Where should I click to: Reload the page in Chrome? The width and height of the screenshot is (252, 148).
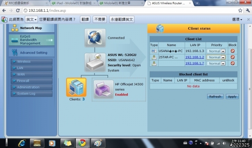tap(18, 11)
